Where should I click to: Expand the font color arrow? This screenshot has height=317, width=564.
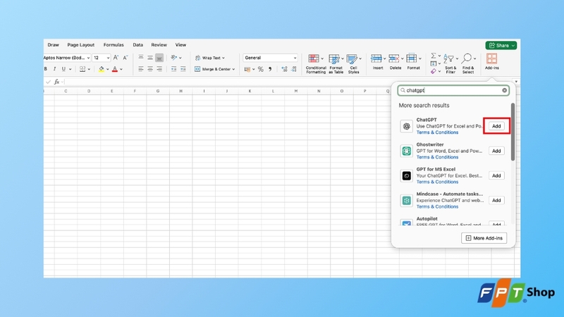pyautogui.click(x=121, y=69)
